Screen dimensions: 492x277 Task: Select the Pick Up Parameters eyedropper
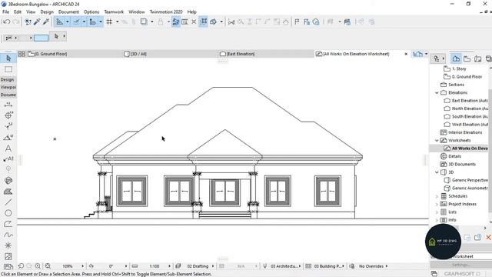click(37, 22)
